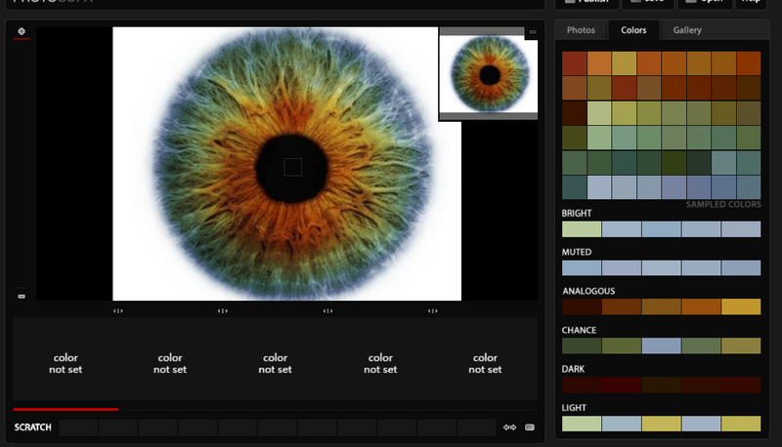This screenshot has height=447, width=782.
Task: Click the CHANCE heading
Action: [579, 330]
